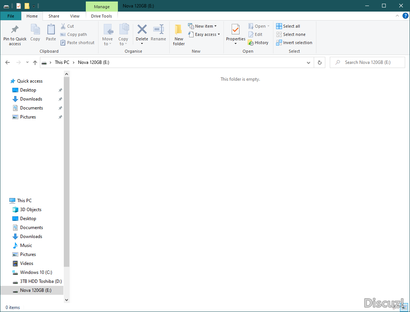Click the drive icon in address bar
410x312 pixels.
point(44,63)
